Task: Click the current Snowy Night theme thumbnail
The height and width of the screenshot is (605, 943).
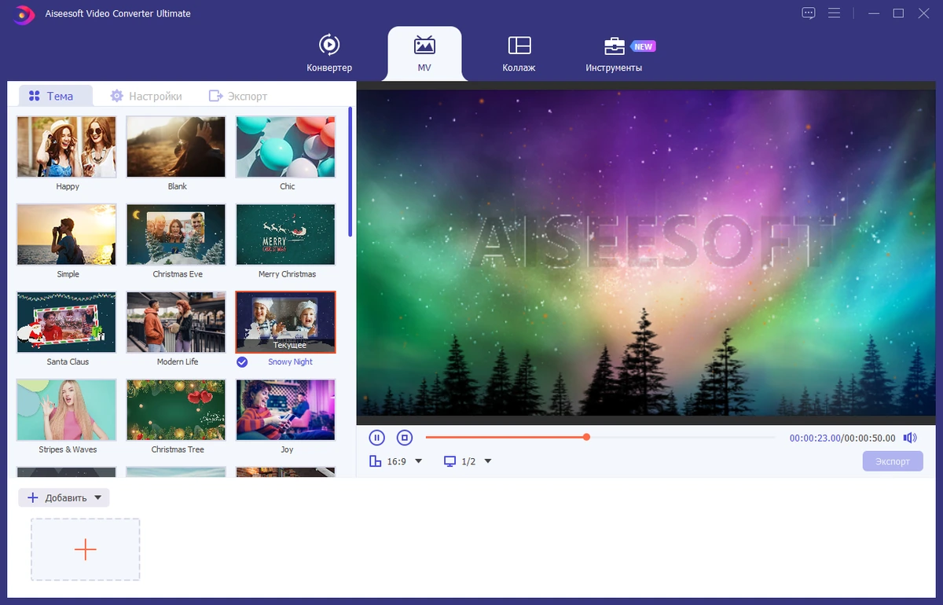Action: pyautogui.click(x=286, y=322)
